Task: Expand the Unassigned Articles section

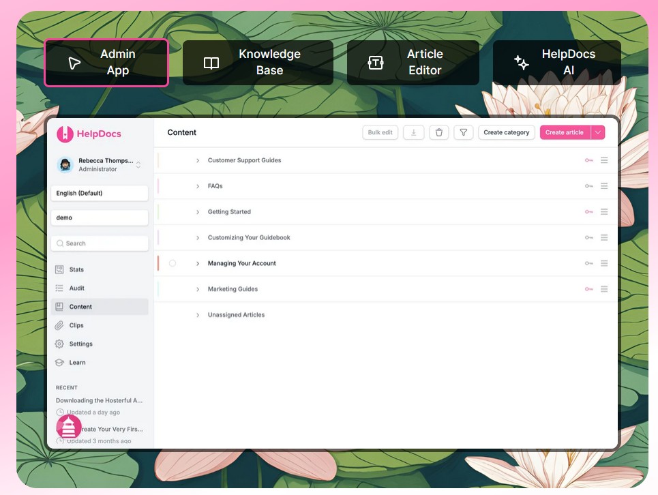Action: pos(198,315)
